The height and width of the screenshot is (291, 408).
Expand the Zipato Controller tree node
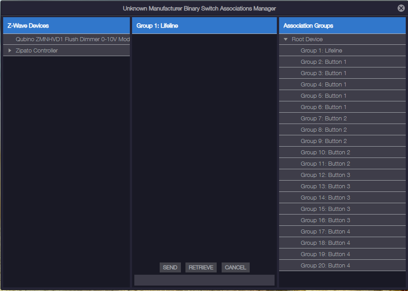coord(10,51)
